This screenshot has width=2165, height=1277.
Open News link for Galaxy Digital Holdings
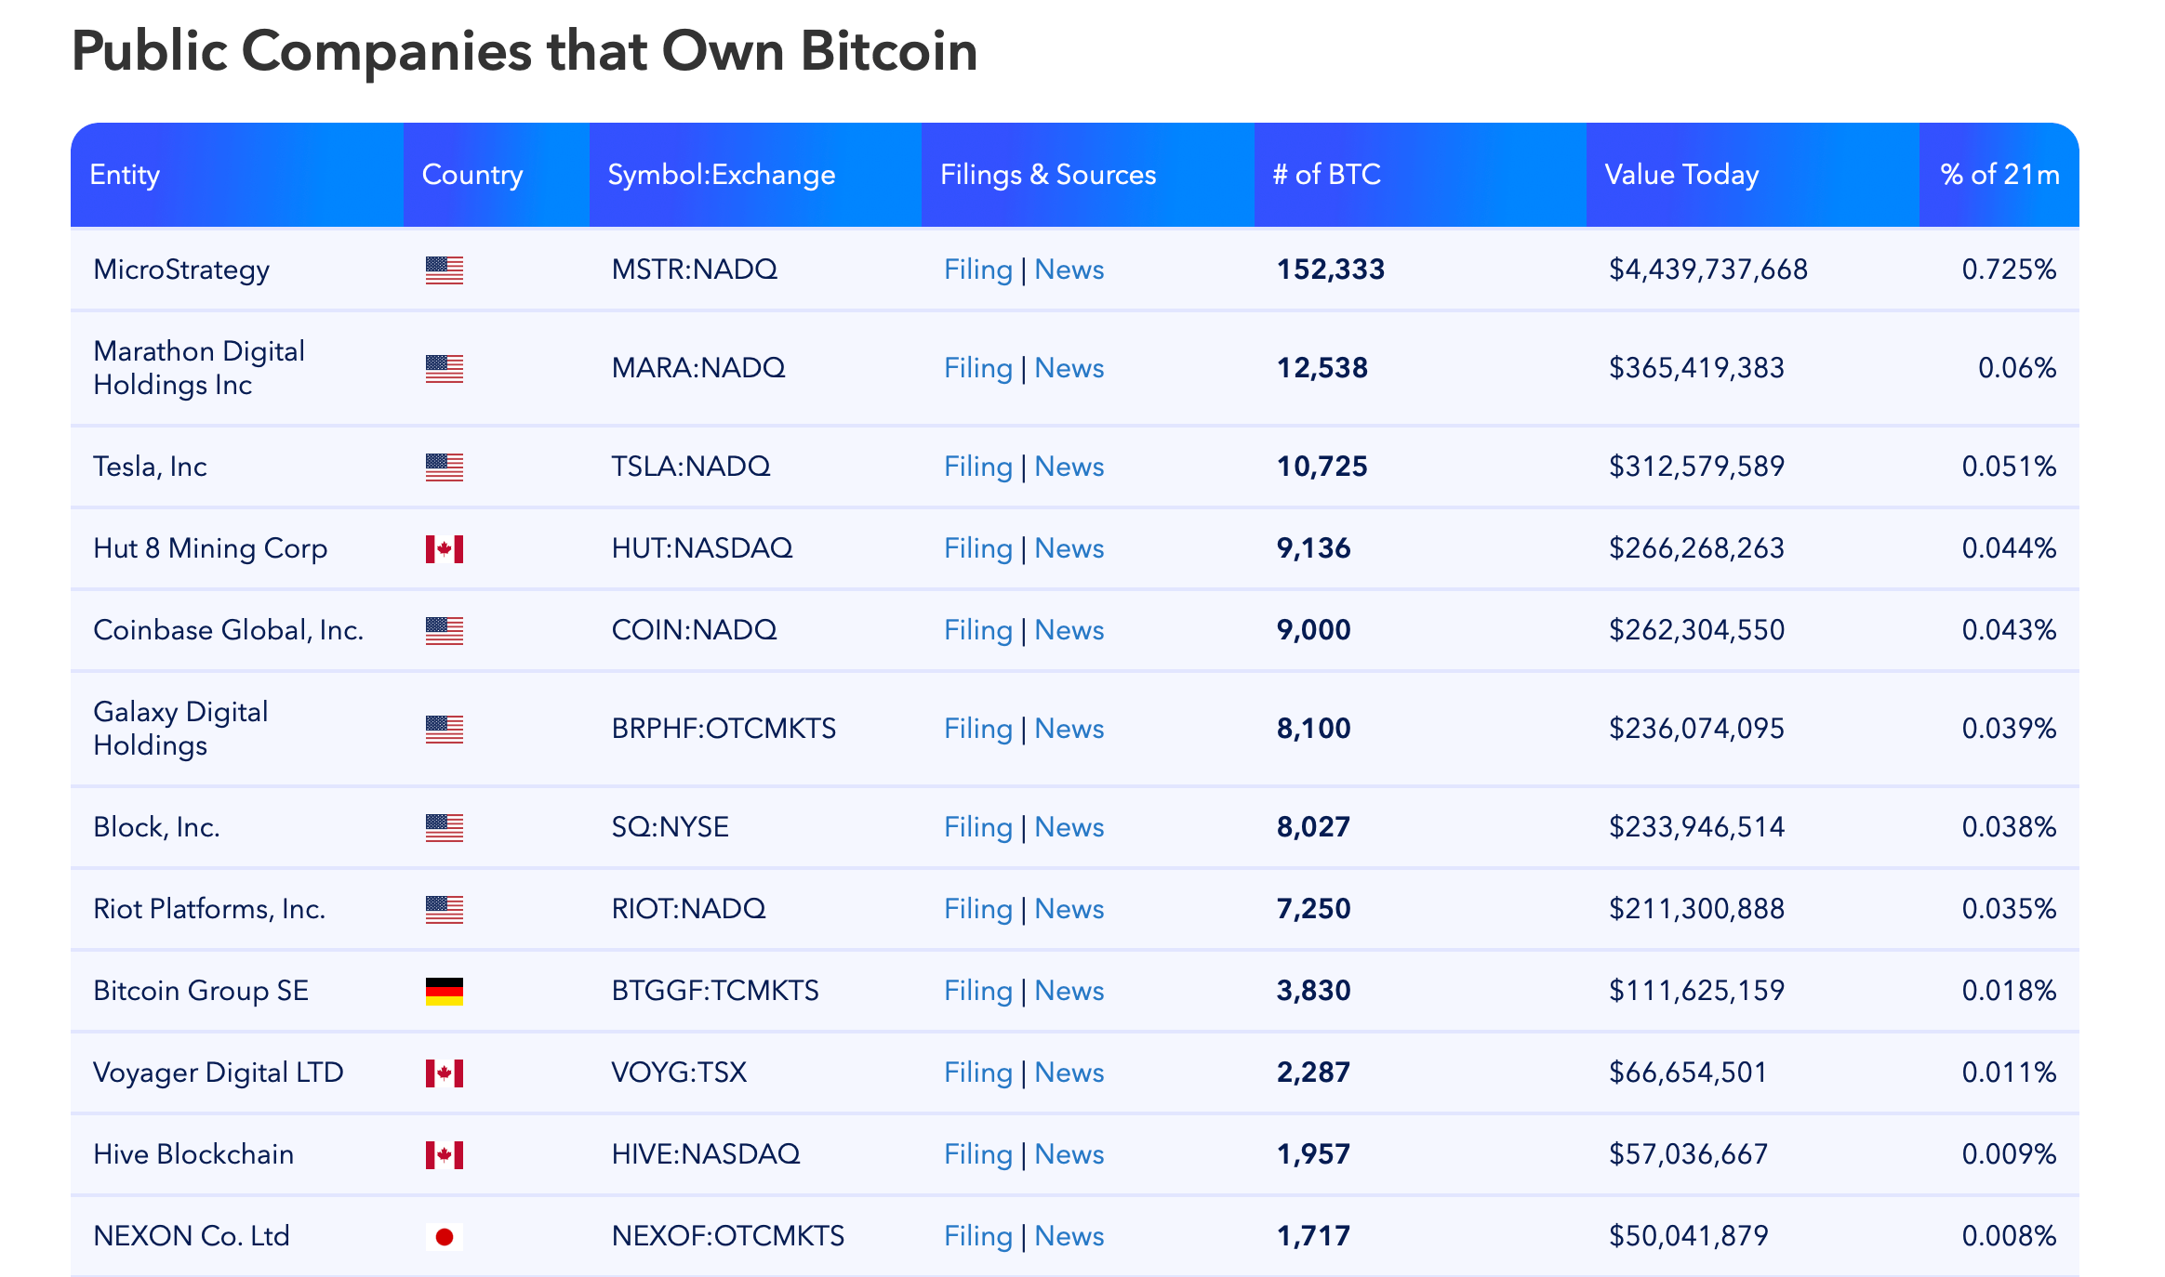tap(1069, 729)
